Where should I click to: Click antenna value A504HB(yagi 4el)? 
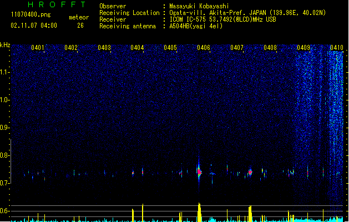(x=196, y=26)
